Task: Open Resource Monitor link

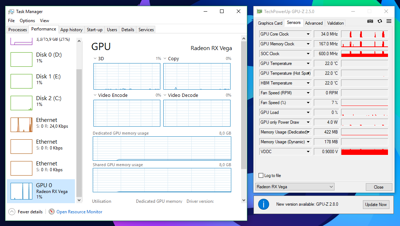Action: tap(79, 212)
